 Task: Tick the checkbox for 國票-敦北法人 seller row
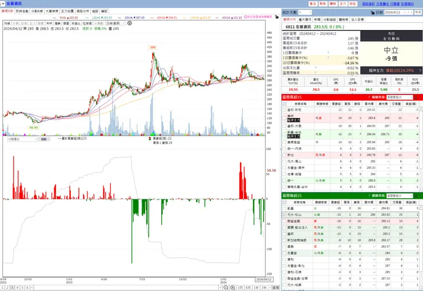[284, 227]
